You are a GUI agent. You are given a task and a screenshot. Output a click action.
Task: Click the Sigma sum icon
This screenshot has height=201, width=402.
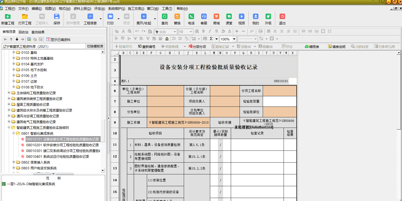pos(211,39)
